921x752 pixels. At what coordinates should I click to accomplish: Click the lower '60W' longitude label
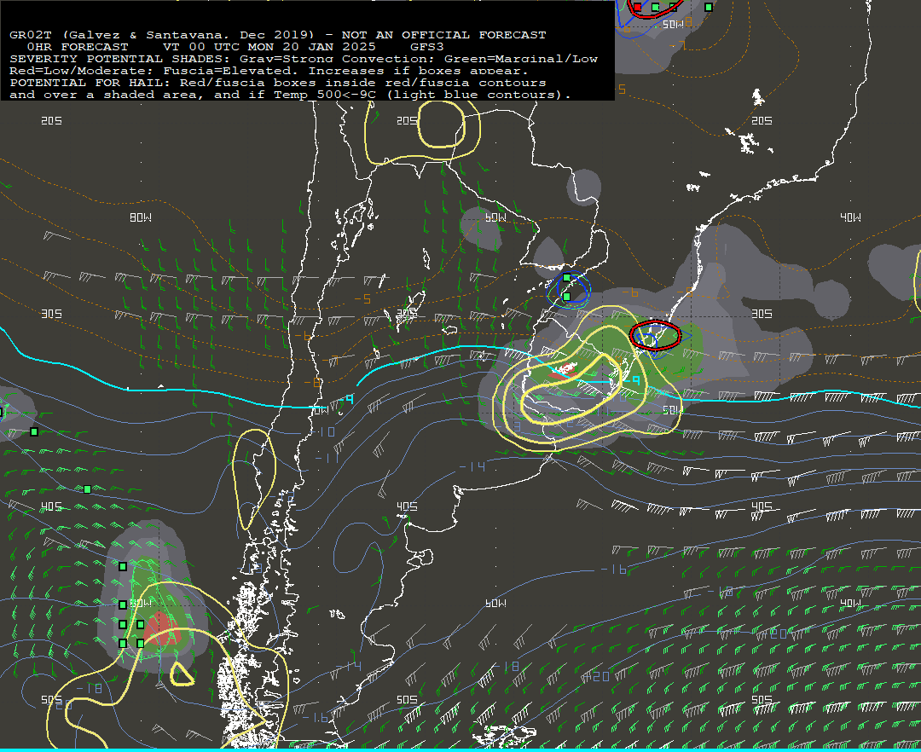pos(495,603)
